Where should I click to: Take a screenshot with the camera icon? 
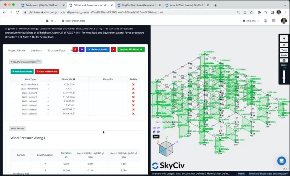[x=284, y=60]
